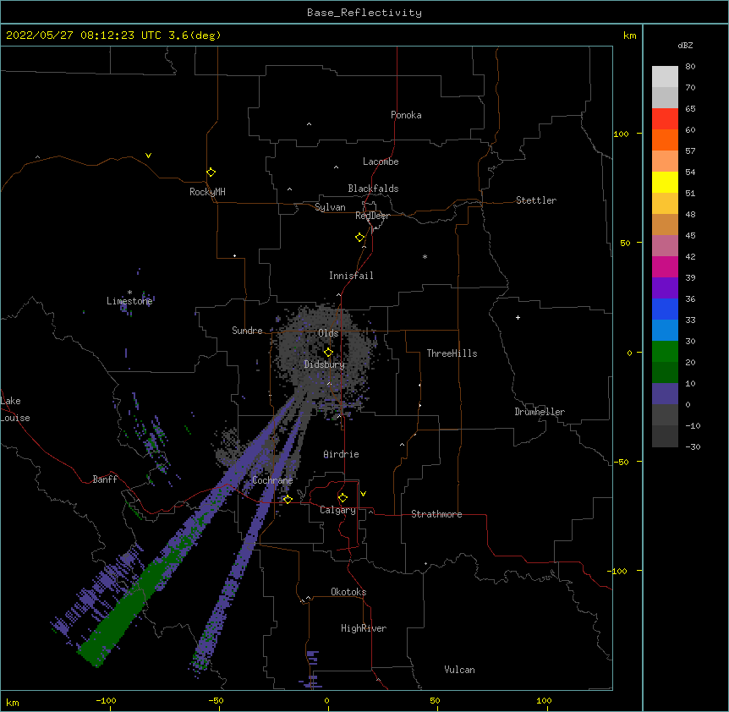This screenshot has height=712, width=729.
Task: Click the yellow v marker northwest of RockyMH
Action: click(148, 156)
